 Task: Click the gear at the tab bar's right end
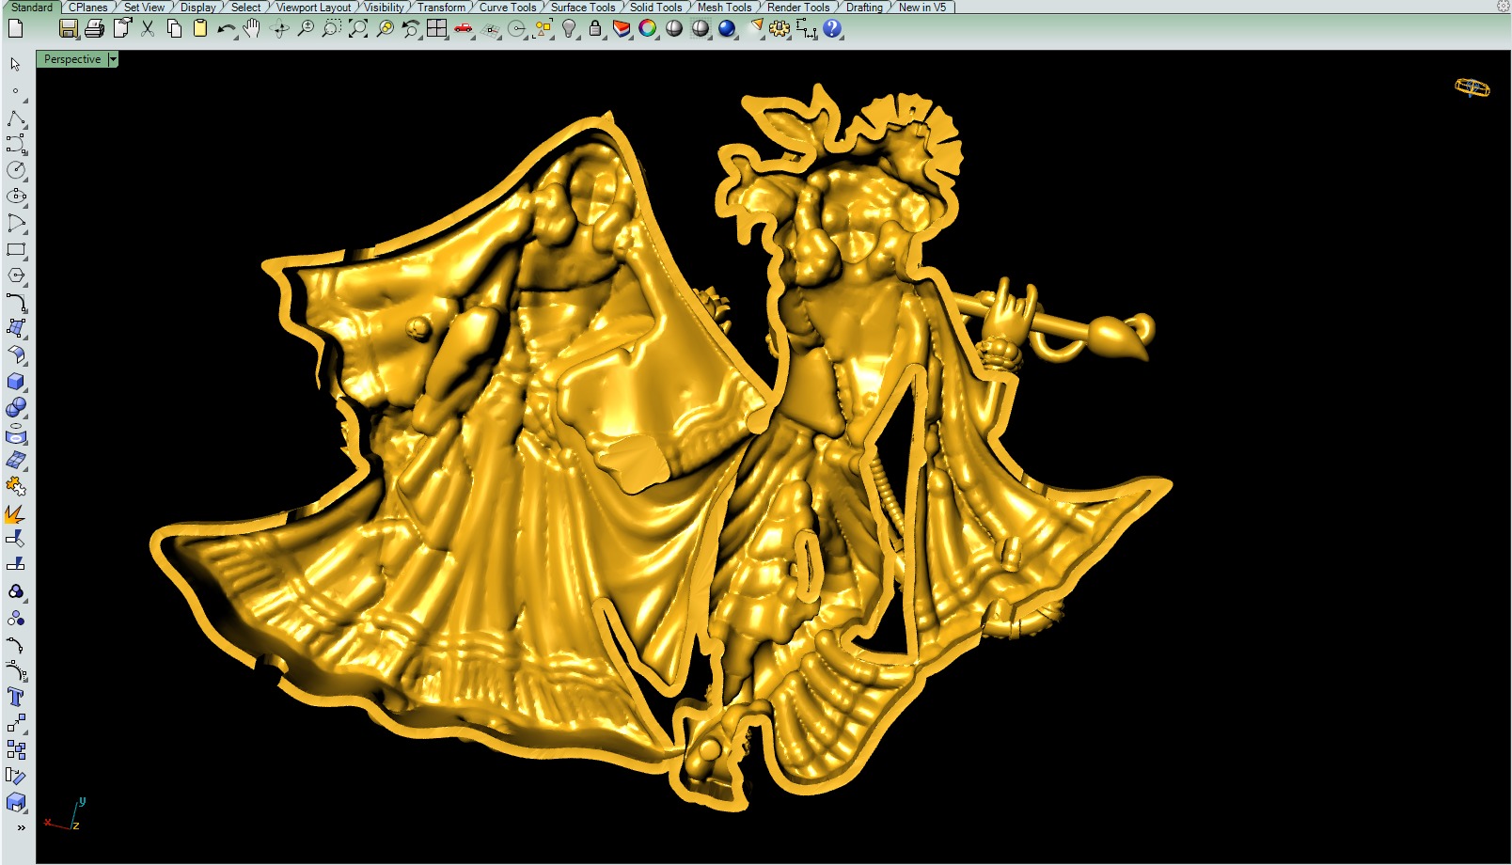pos(1503,7)
